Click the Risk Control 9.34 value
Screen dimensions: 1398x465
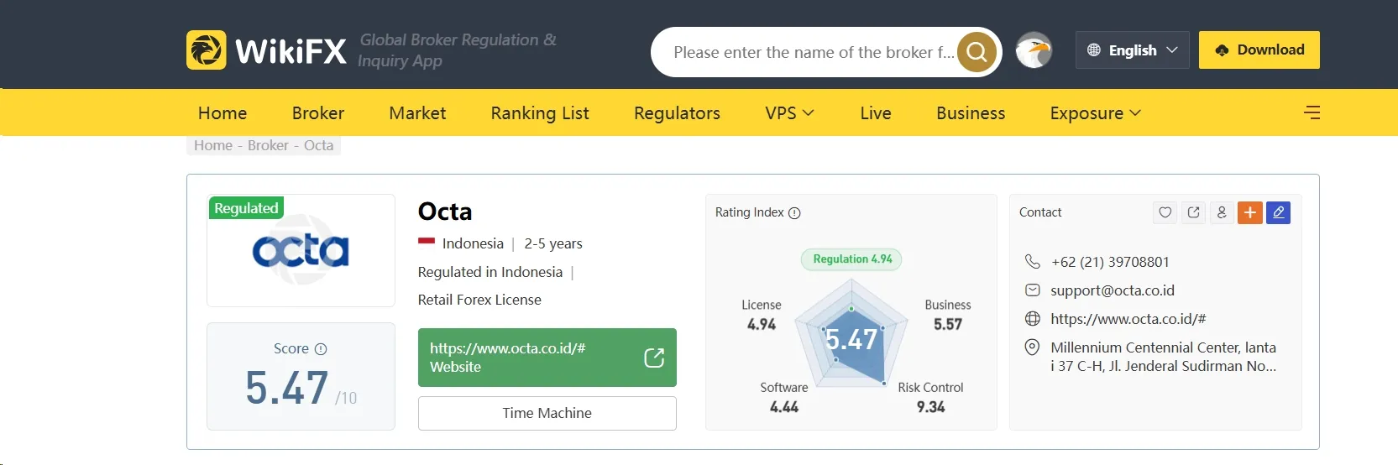pos(930,407)
